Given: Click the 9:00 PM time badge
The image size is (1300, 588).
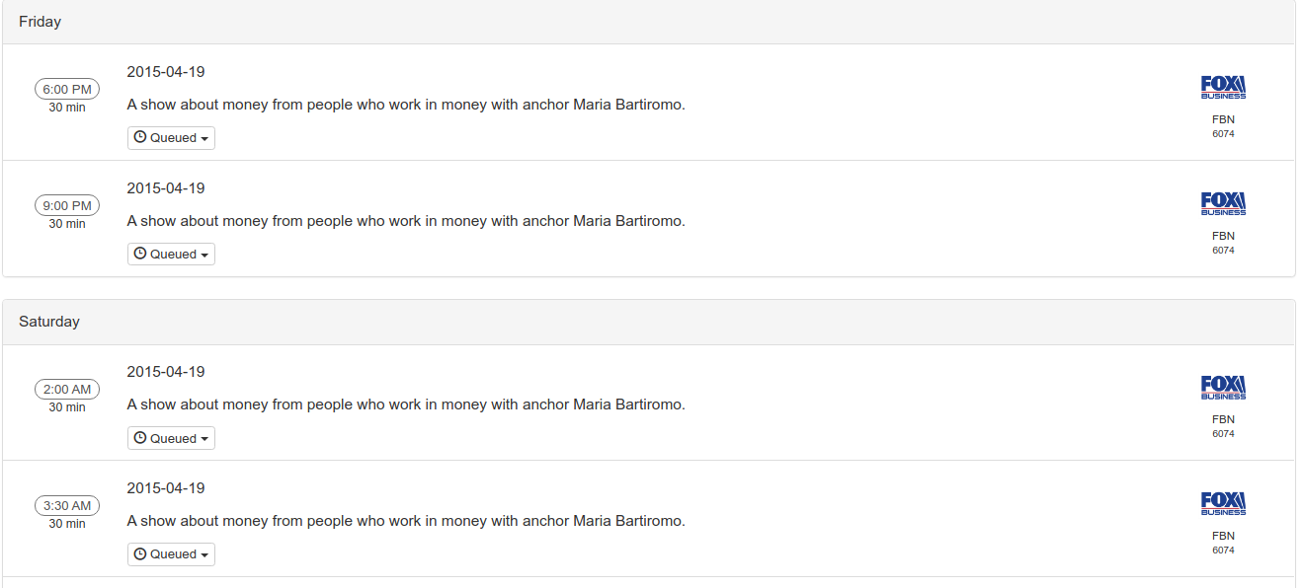Looking at the screenshot, I should pos(67,205).
